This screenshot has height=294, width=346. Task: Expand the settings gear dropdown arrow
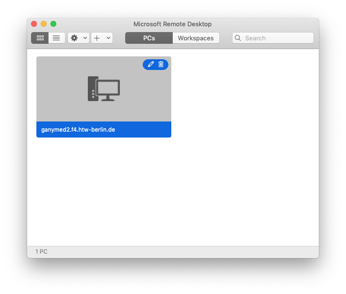pyautogui.click(x=85, y=38)
